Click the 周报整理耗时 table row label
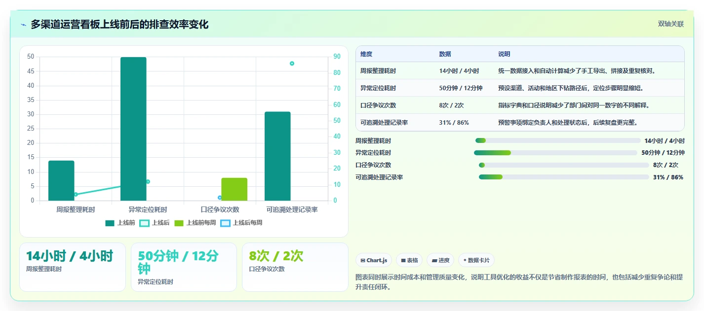 click(x=378, y=71)
